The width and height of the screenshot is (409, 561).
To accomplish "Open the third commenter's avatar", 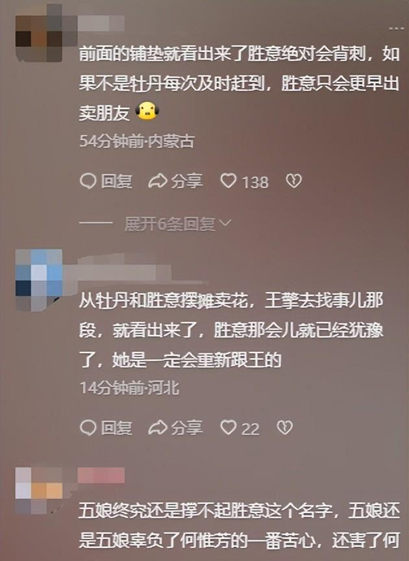I will tap(39, 490).
